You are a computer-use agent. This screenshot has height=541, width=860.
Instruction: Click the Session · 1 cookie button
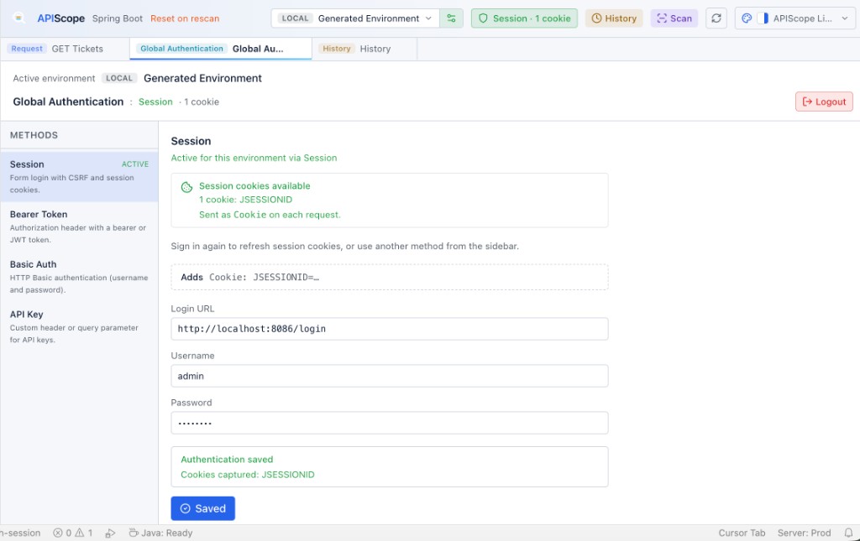pyautogui.click(x=524, y=18)
